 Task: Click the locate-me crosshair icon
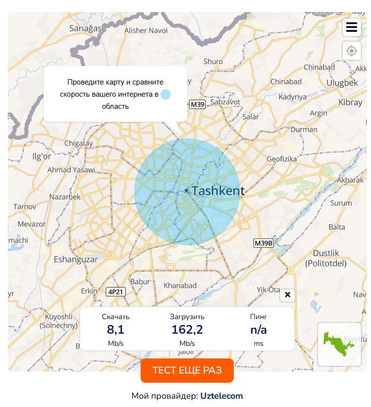tap(352, 51)
